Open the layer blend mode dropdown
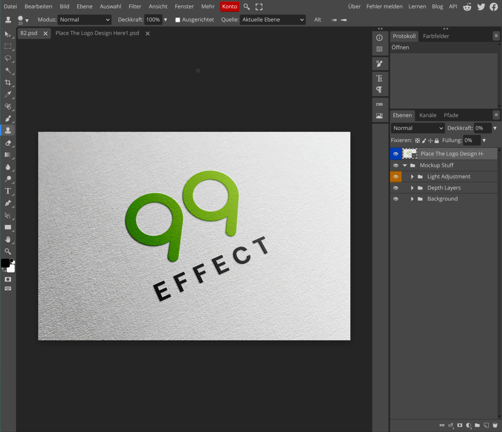 tap(417, 128)
